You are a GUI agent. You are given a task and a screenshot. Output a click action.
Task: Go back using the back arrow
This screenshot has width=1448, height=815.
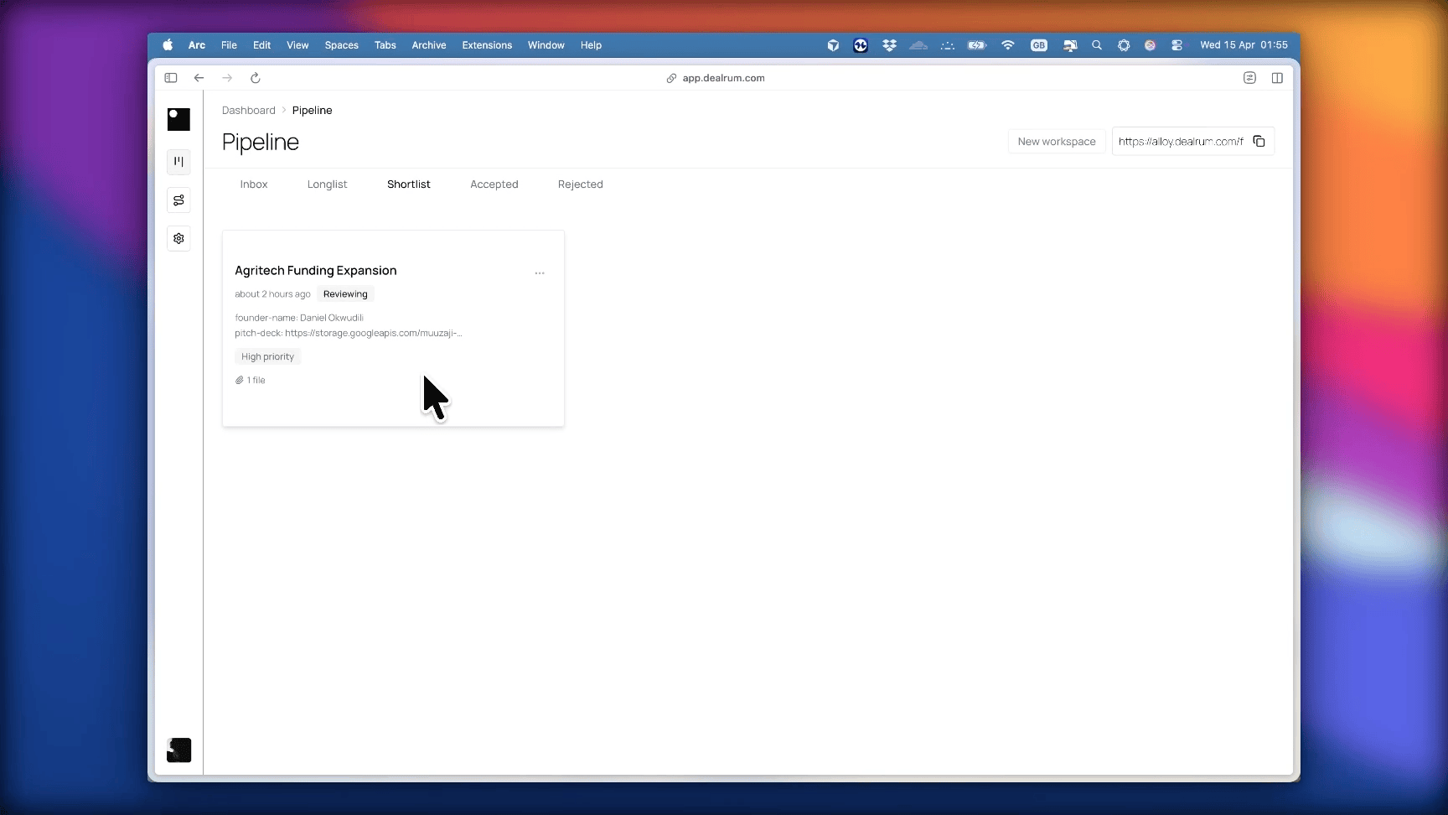click(199, 78)
